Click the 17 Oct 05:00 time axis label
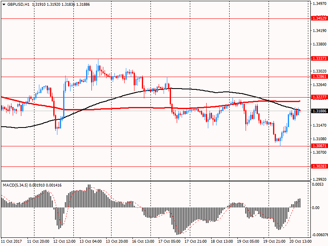The image size is (328, 246). [x=169, y=241]
